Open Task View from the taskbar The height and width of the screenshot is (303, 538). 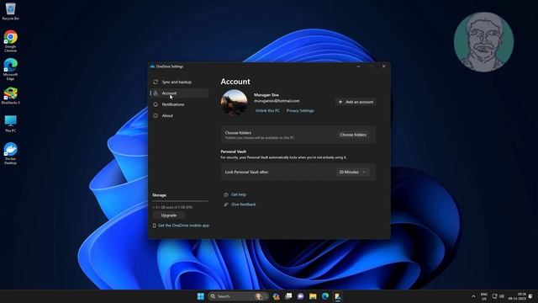point(288,296)
